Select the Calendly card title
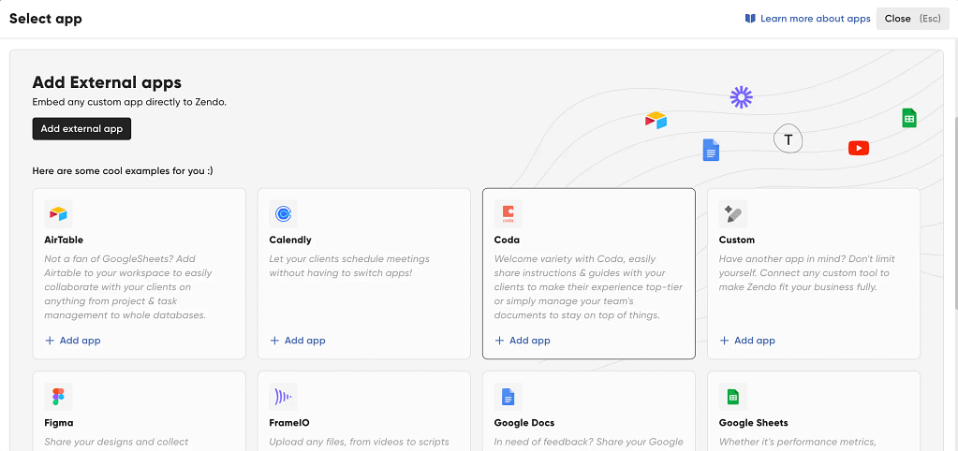This screenshot has height=451, width=958. point(290,240)
